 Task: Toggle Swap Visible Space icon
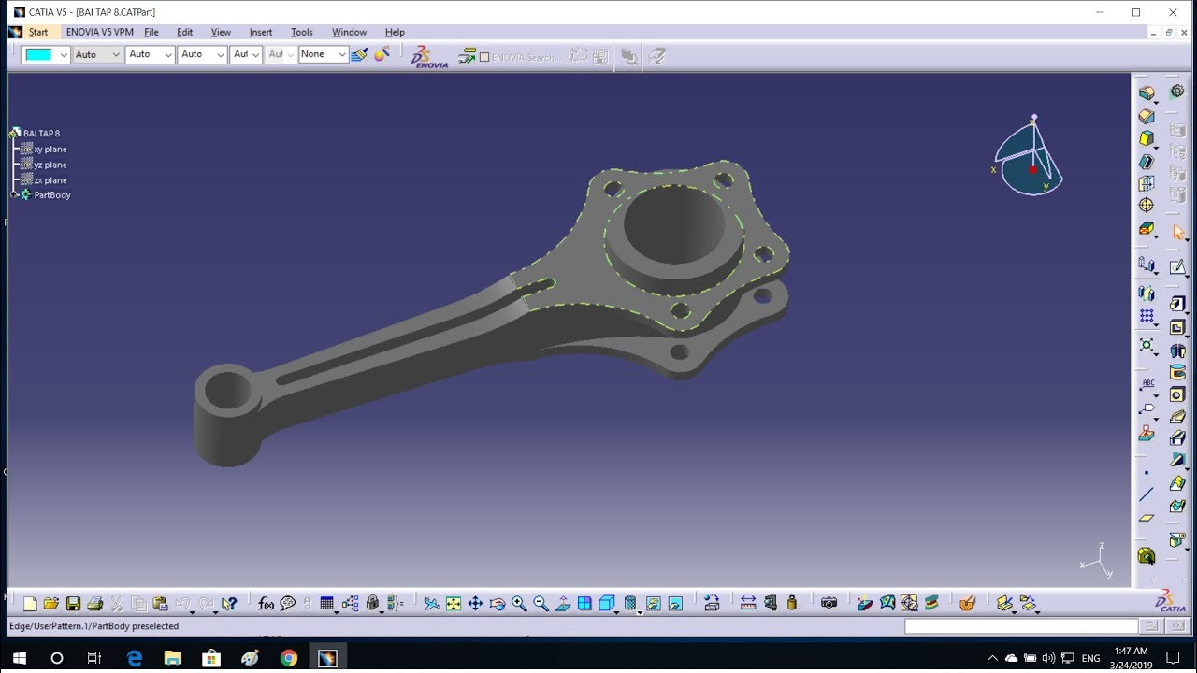click(675, 603)
